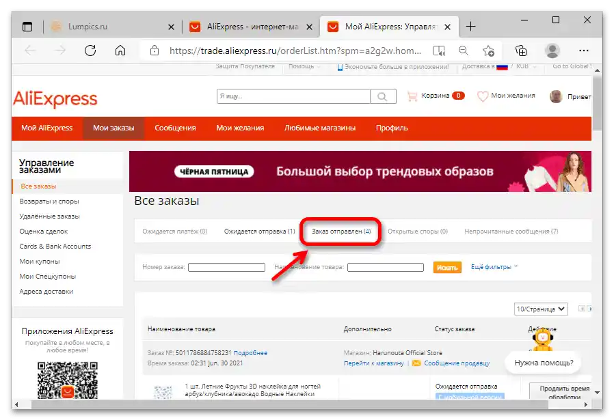The image size is (614, 420).
Task: Click the browser address bar URL
Action: coord(295,51)
